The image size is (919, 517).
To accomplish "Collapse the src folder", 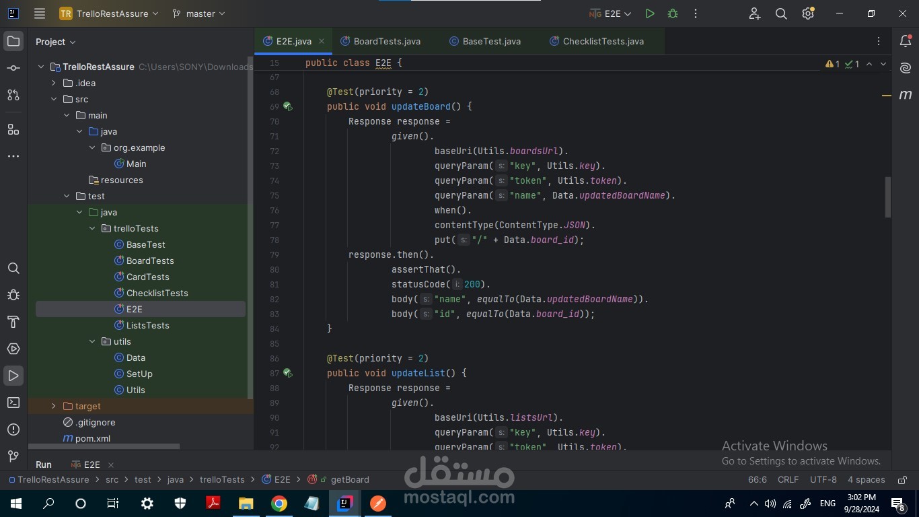I will tap(54, 99).
